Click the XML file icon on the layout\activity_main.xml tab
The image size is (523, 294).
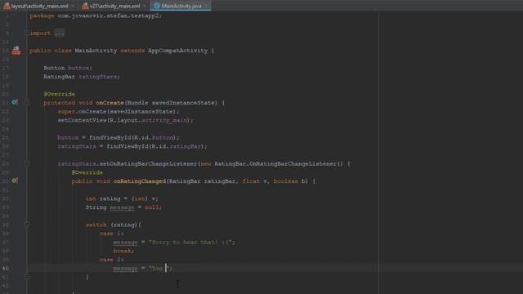click(x=7, y=6)
